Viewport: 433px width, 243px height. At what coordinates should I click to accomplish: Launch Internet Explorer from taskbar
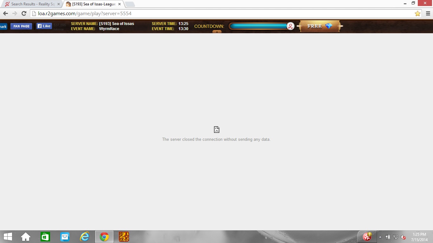coord(85,237)
